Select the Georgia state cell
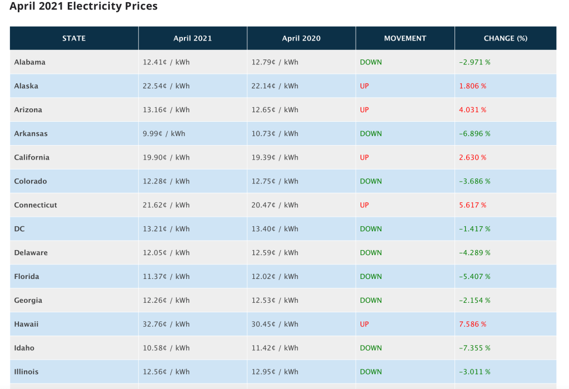569x389 pixels. (28, 301)
